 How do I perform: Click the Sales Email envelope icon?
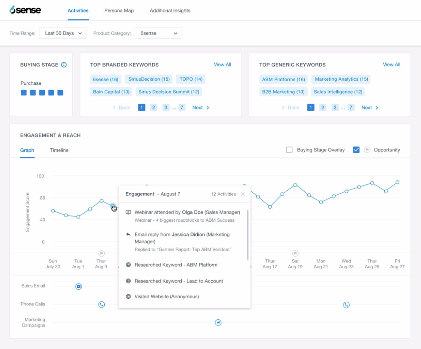(x=78, y=287)
